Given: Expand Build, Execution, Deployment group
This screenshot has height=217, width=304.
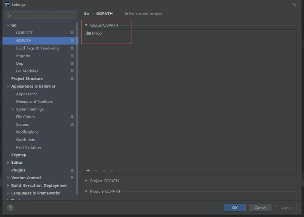Looking at the screenshot, I should click(8, 185).
